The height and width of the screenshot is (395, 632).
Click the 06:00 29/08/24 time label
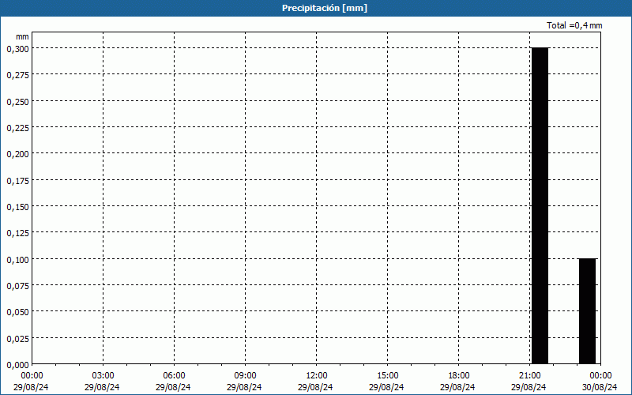click(x=173, y=382)
